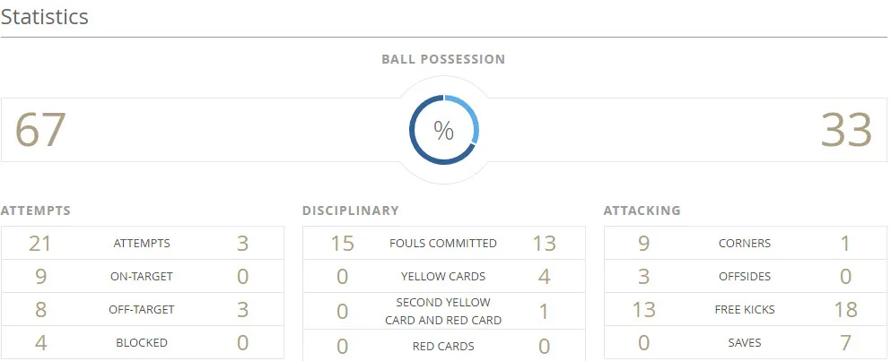Select the 33 possession value
This screenshot has width=891, height=361.
point(846,131)
